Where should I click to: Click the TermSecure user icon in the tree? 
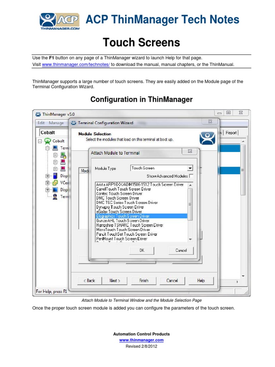click(55, 197)
